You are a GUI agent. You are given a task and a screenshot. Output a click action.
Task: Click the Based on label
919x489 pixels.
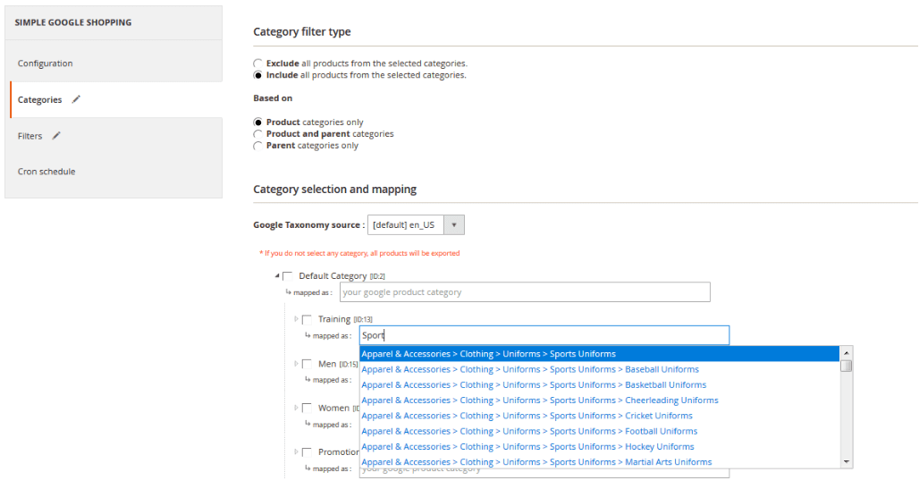[273, 98]
